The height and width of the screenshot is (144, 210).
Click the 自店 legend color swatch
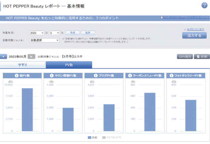click(x=89, y=138)
